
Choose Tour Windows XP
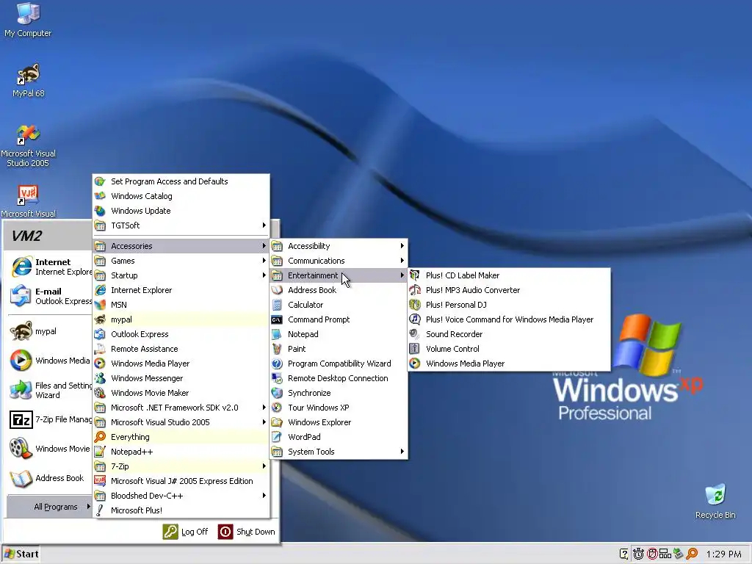point(339,408)
